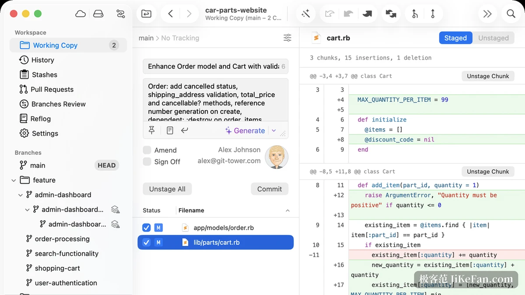
Task: Click the sidebar filter sliders icon beside the drive icon
Action: pyautogui.click(x=121, y=14)
